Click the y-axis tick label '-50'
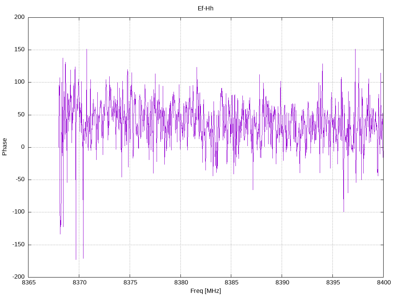The width and height of the screenshot is (394, 296). tap(20, 180)
